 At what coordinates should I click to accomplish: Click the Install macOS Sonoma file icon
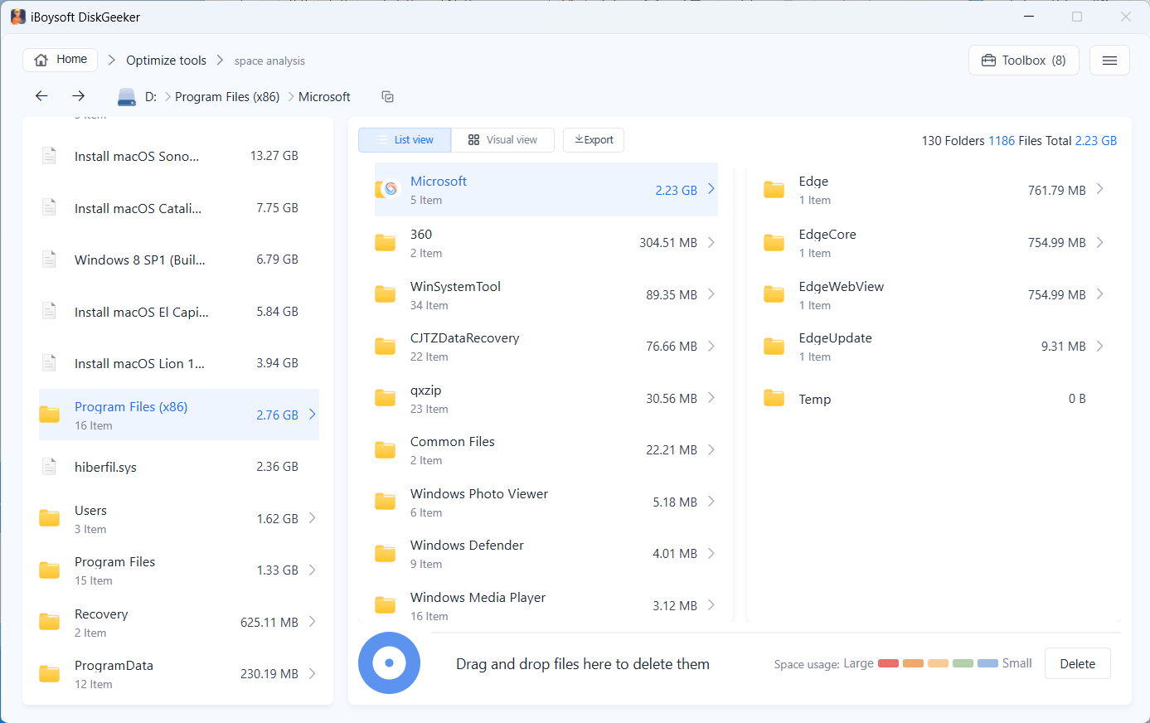[x=49, y=156]
